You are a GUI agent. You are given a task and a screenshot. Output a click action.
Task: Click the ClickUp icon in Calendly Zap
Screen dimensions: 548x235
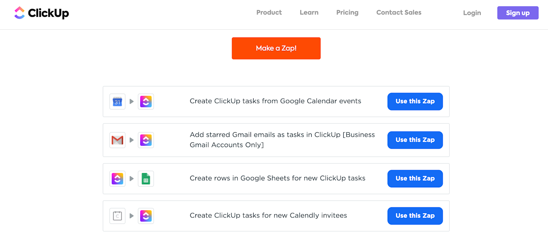point(146,216)
